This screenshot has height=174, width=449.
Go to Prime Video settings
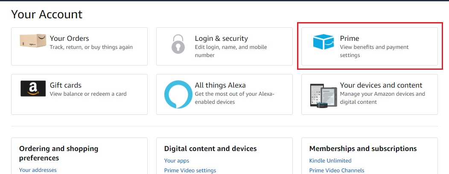click(190, 171)
